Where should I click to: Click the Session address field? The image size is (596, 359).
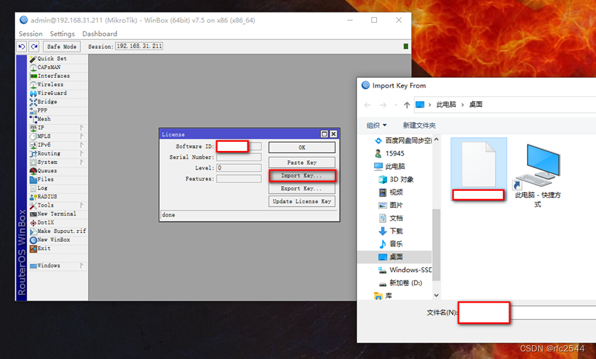139,46
